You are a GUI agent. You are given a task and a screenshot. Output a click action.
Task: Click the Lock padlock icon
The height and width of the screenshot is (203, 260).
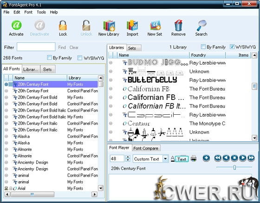(63, 25)
